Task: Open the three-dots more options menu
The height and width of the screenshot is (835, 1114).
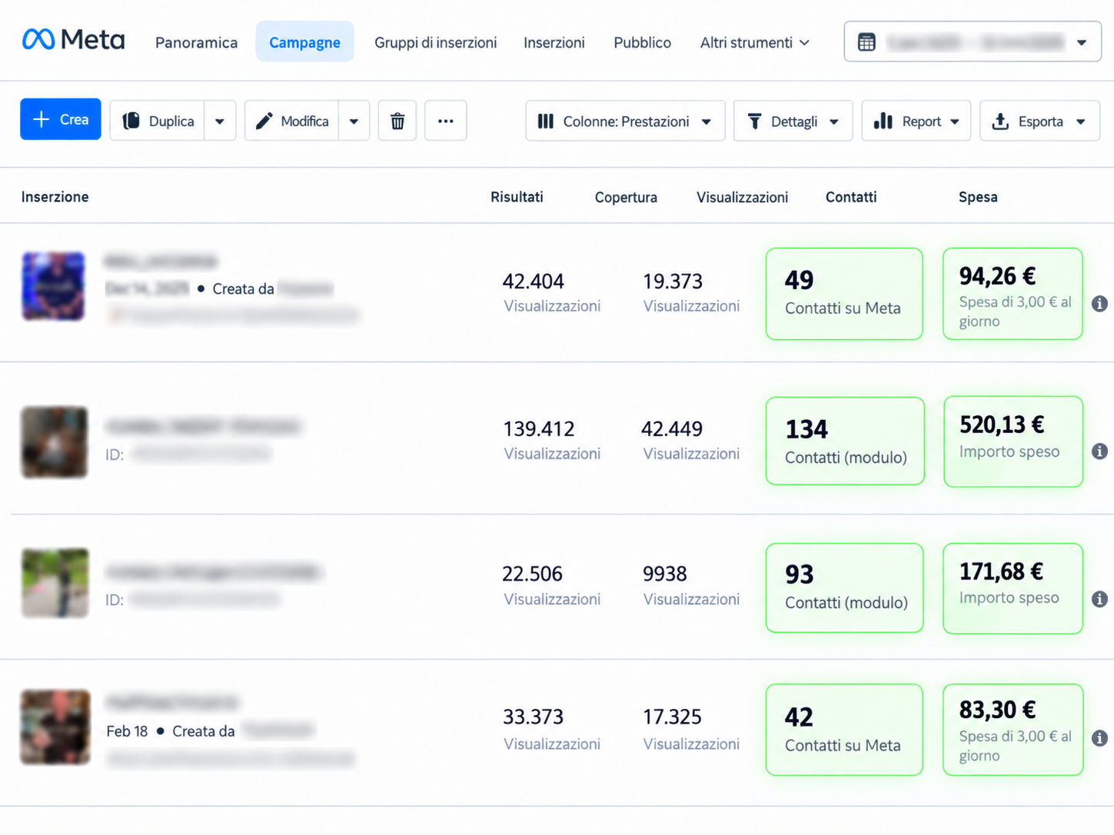Action: coord(446,121)
